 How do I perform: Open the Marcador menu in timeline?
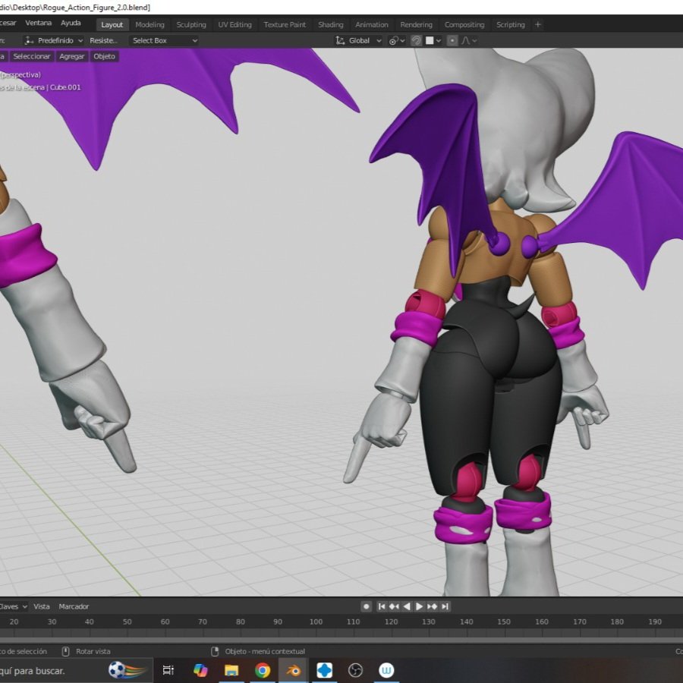point(74,606)
